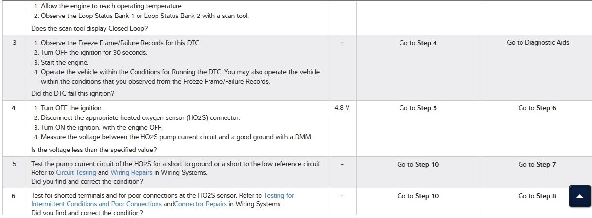
Task: Click 'Go to Step 8' cell
Action: coord(537,196)
